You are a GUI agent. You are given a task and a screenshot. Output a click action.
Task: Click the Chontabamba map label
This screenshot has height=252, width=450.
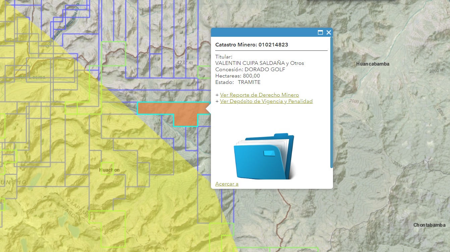[429, 225]
